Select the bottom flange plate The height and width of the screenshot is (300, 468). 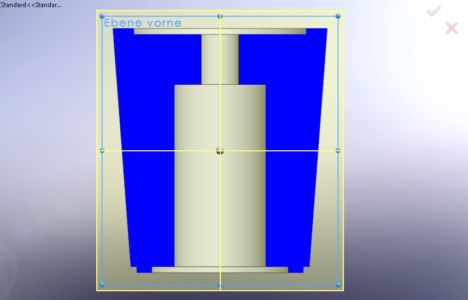coord(220,270)
